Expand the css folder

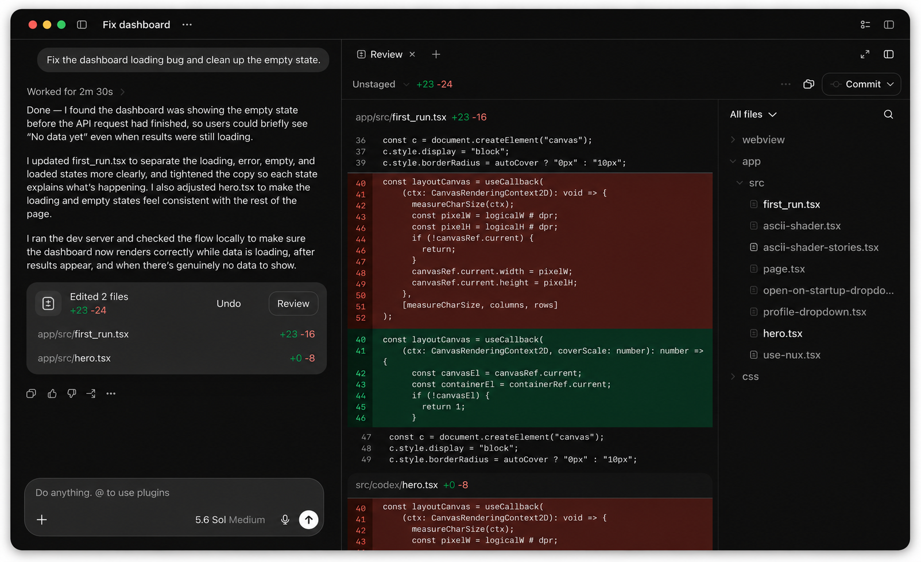pos(746,377)
